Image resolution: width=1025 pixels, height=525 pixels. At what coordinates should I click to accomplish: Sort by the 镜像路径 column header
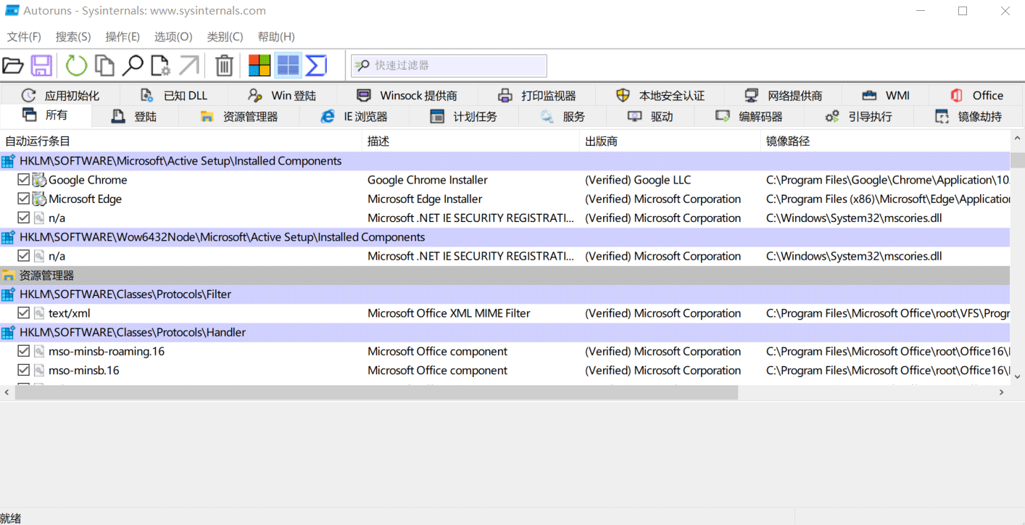(885, 141)
